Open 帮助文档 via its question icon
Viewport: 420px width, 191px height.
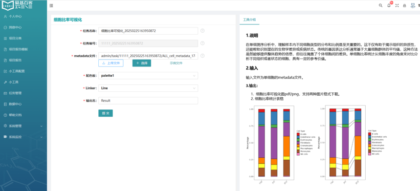coord(5,115)
